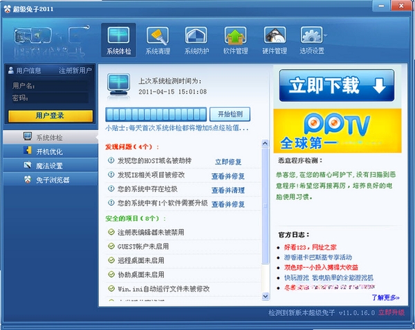Viewport: 415px width, 330px height.
Task: Click green check beside 远程桌面未启用
Action: (111, 260)
